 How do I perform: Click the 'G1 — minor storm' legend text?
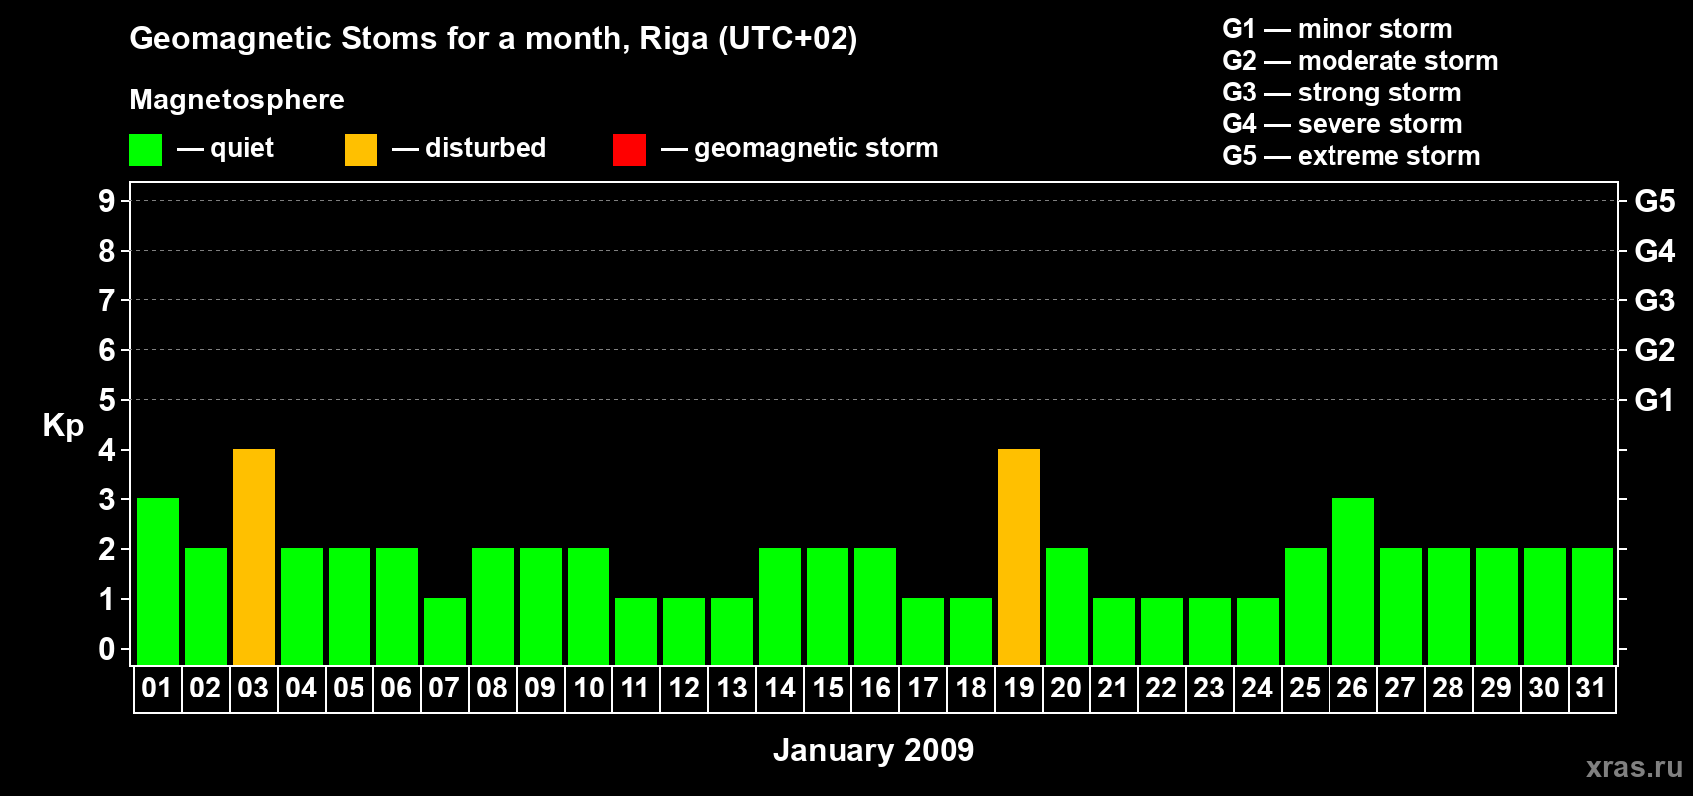(x=1336, y=29)
